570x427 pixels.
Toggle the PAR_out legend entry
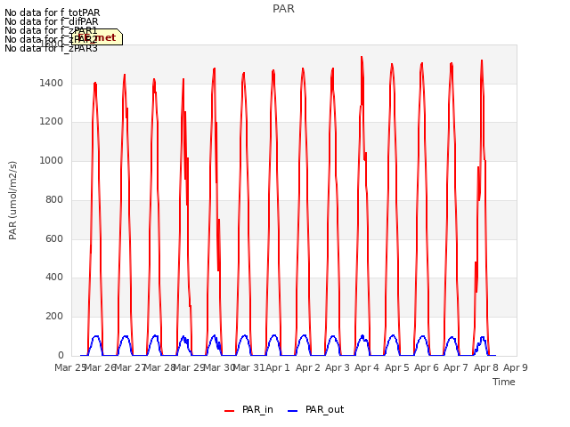[315, 410]
